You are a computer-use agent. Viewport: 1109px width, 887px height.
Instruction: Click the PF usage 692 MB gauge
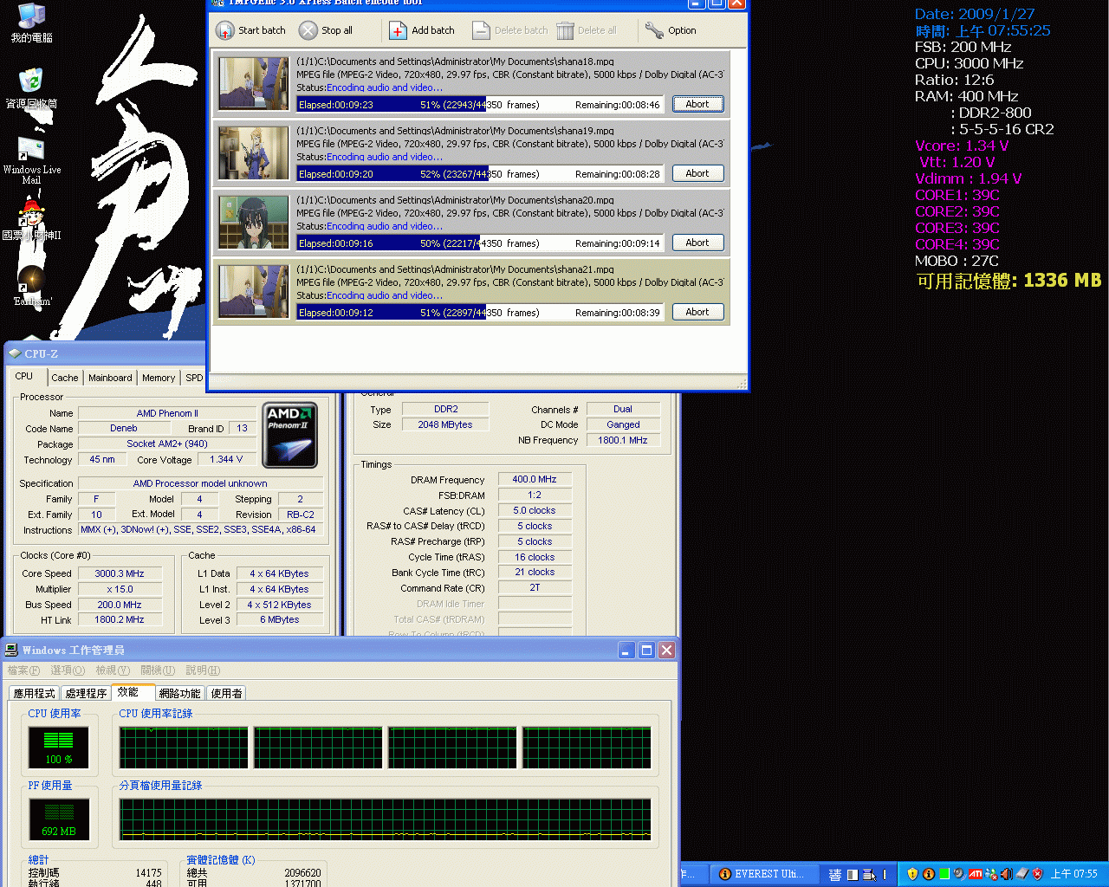pos(59,820)
